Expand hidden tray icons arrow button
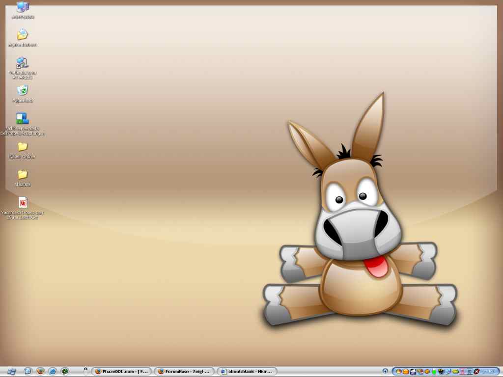This screenshot has height=377, width=503. coord(385,371)
